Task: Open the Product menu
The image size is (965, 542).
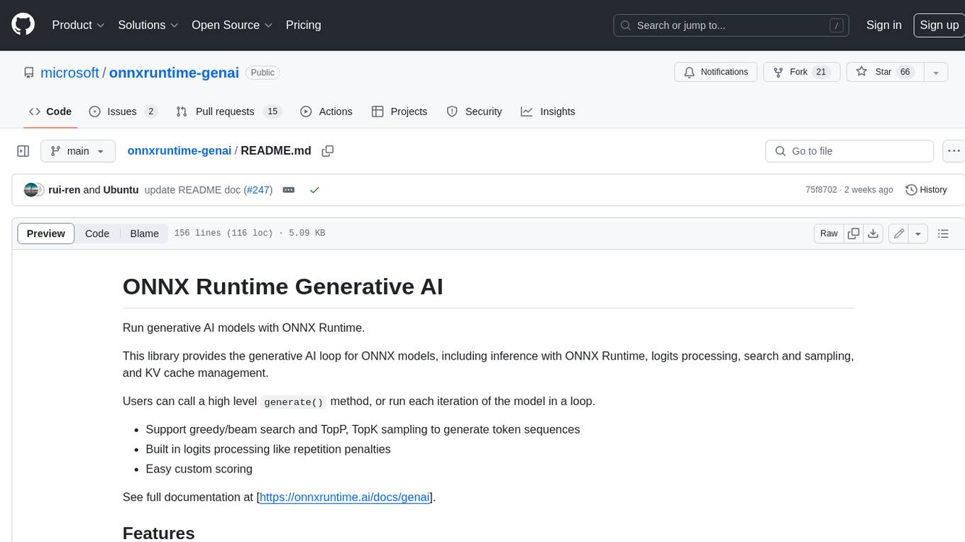Action: click(x=78, y=25)
